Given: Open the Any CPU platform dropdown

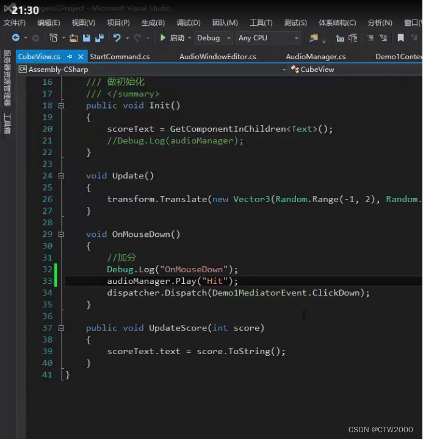Looking at the screenshot, I should pyautogui.click(x=268, y=38).
